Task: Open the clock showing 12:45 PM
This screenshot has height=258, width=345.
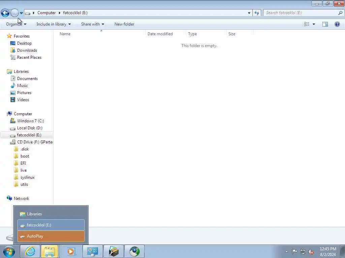Action: 328,251
